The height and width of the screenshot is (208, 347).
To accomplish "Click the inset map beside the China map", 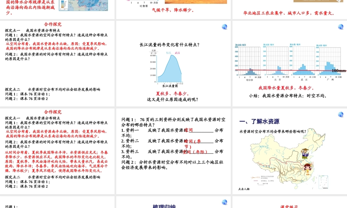I will click(323, 182).
